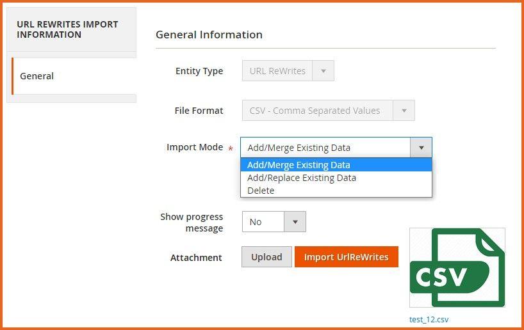Click the Attachment field label

point(196,258)
